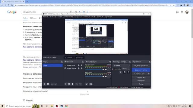Open the Затухание transition dropdown
The width and height of the screenshot is (193, 108).
click(x=121, y=65)
